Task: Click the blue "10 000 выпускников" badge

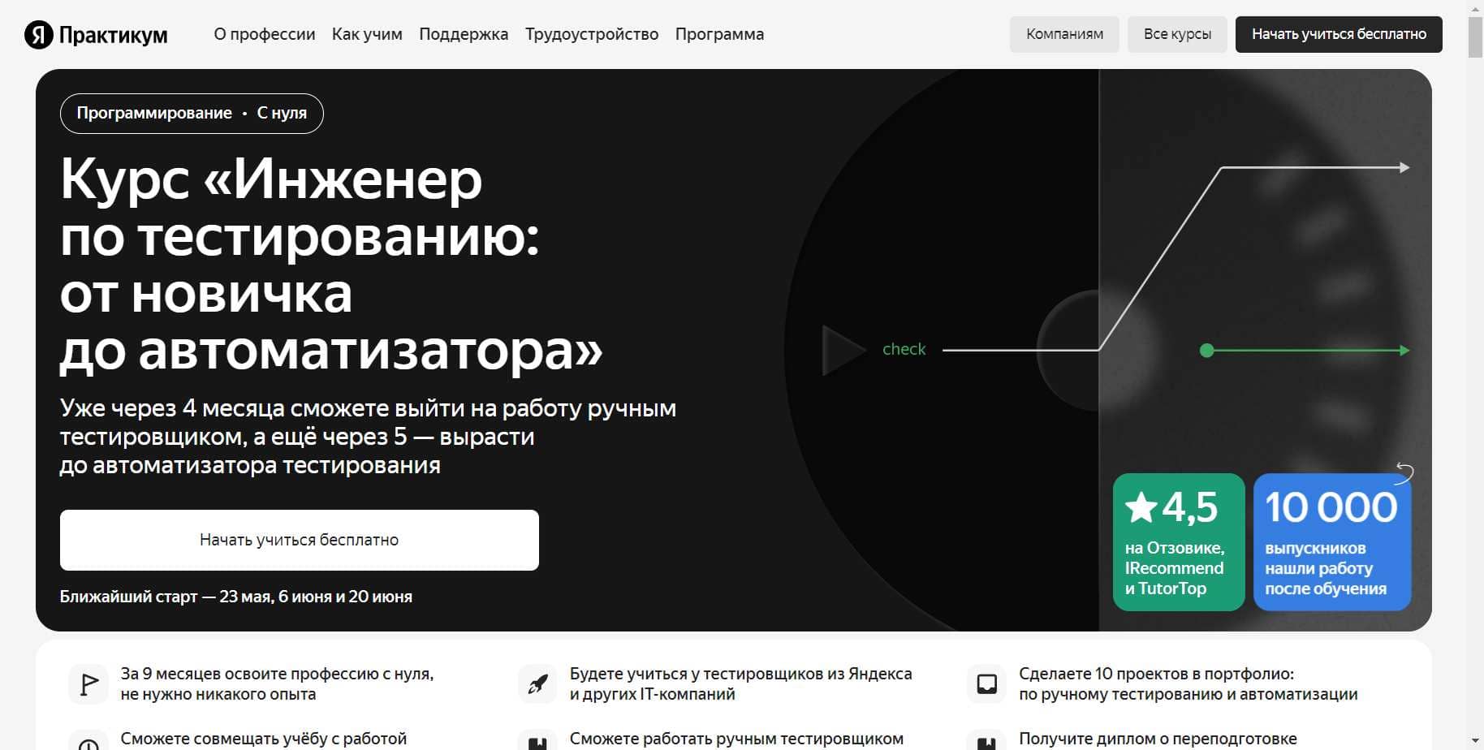Action: click(1331, 542)
